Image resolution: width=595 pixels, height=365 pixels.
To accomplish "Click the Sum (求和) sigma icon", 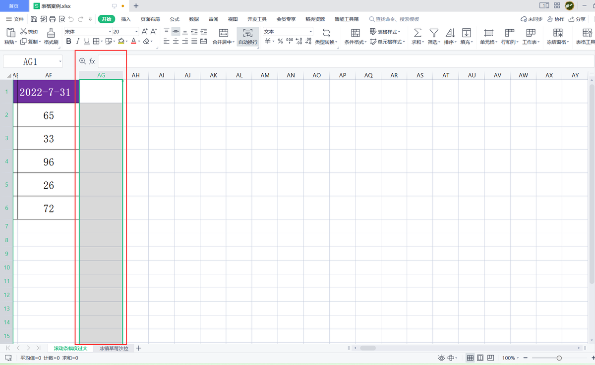I will tap(418, 33).
